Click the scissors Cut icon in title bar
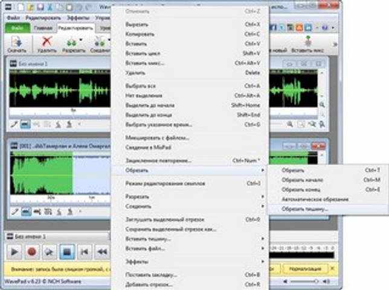This screenshot has width=389, height=290. (x=50, y=7)
